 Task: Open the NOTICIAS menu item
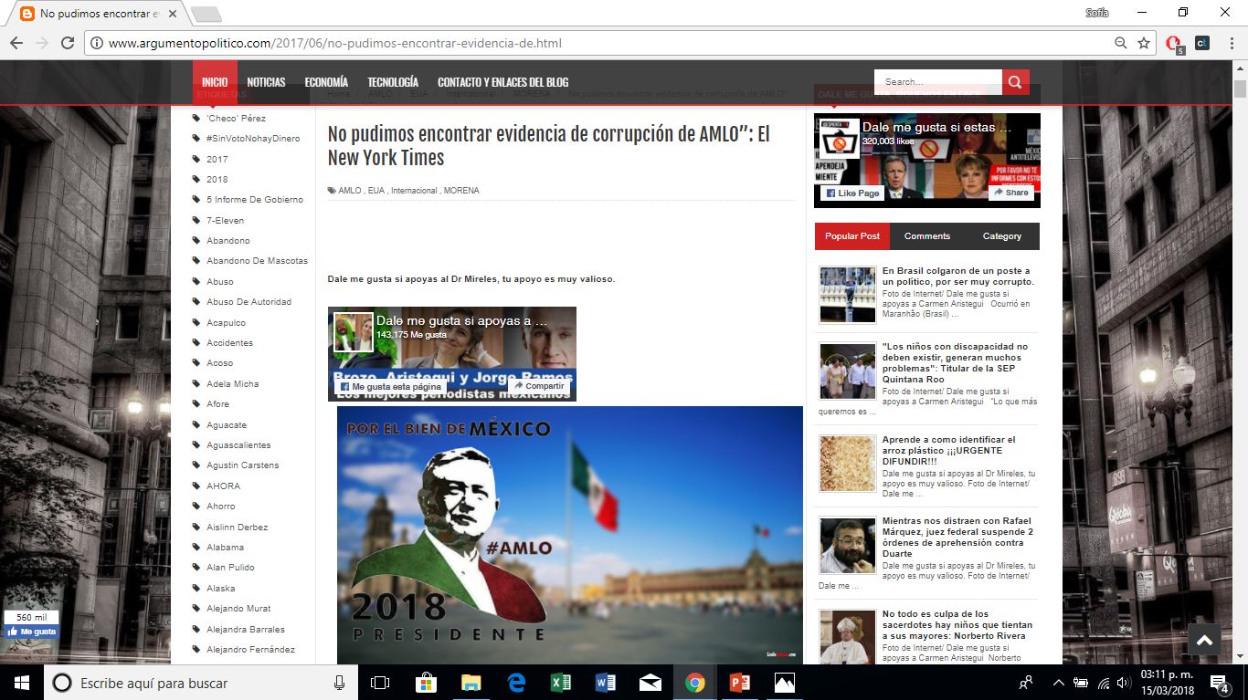coord(266,82)
